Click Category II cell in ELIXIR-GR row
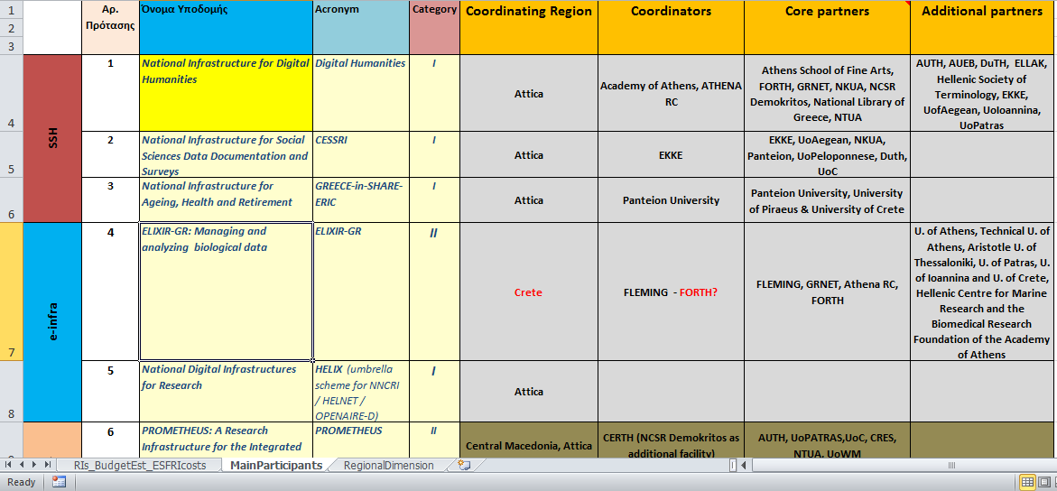 coord(434,292)
